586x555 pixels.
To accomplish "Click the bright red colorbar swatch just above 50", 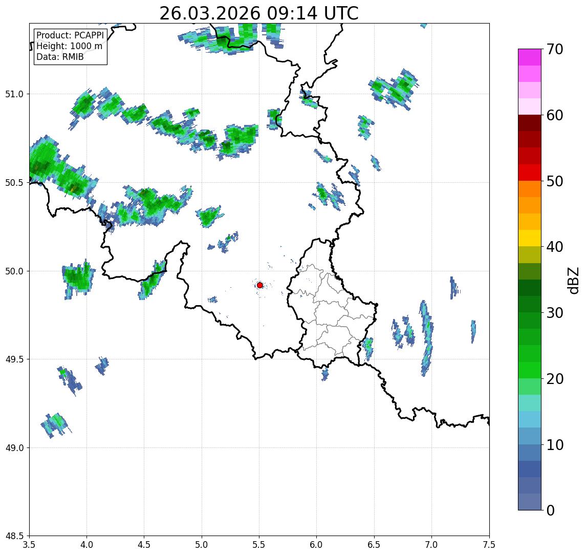I will coord(530,173).
